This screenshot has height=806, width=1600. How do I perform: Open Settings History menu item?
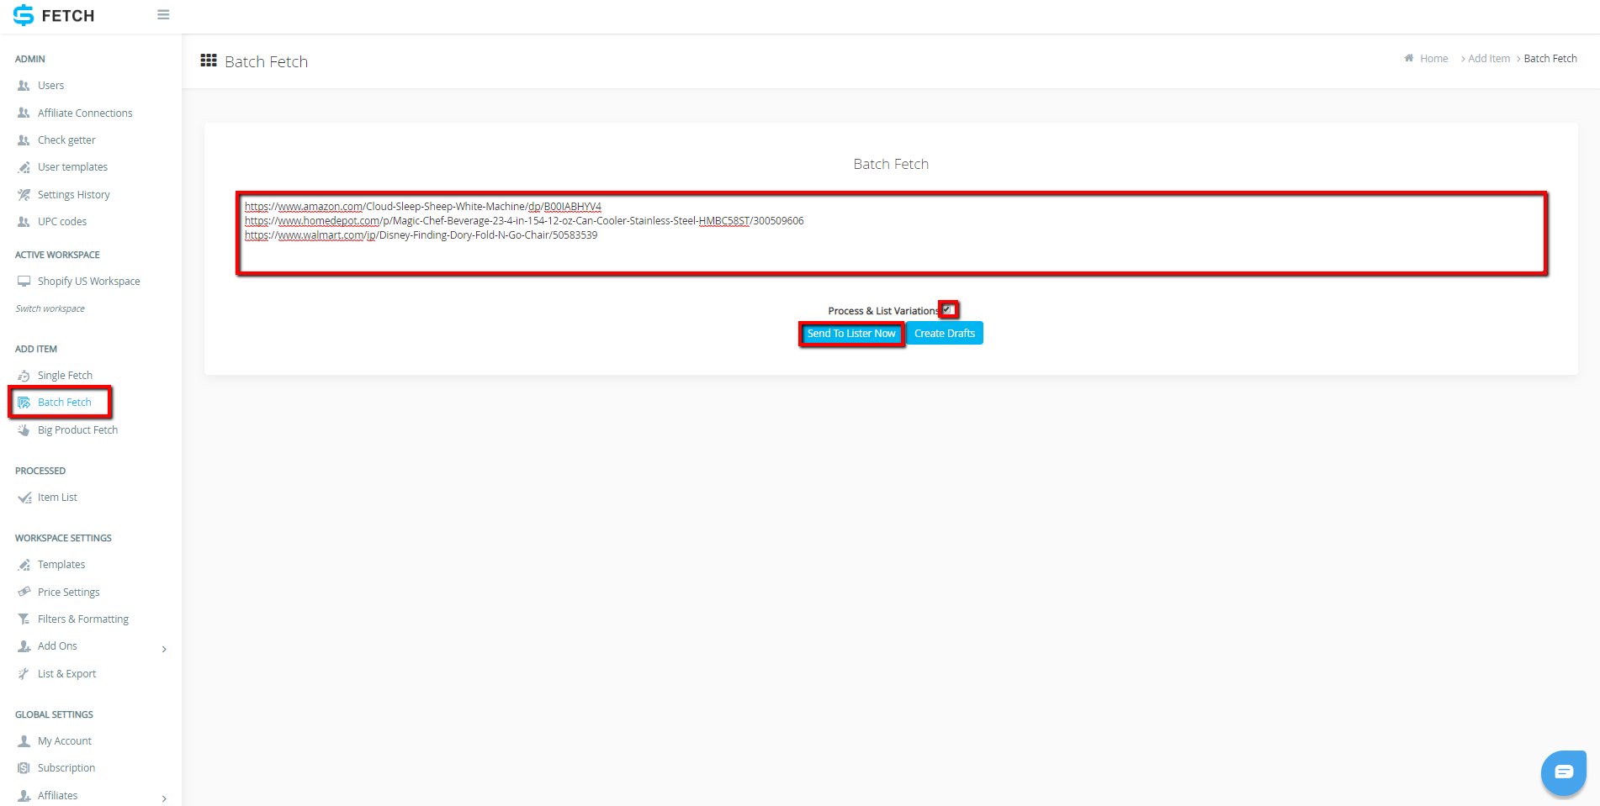[74, 195]
